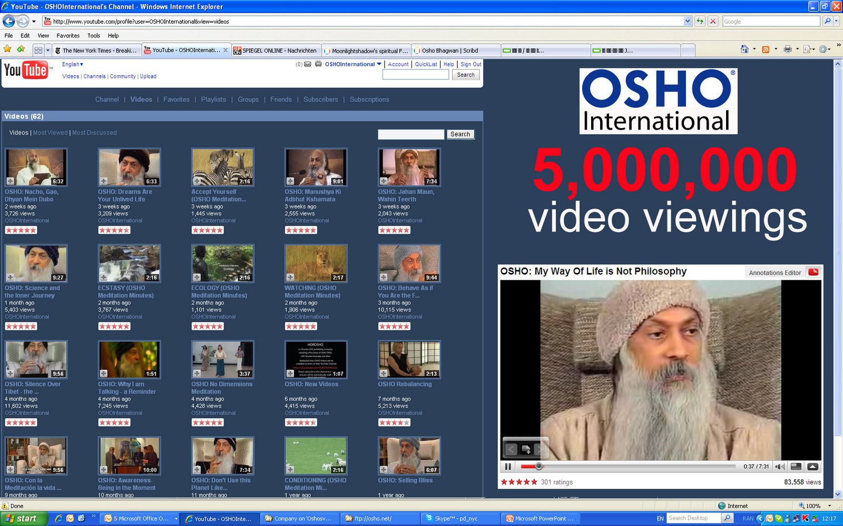Open the Favorites menu
The width and height of the screenshot is (843, 526).
pos(68,36)
